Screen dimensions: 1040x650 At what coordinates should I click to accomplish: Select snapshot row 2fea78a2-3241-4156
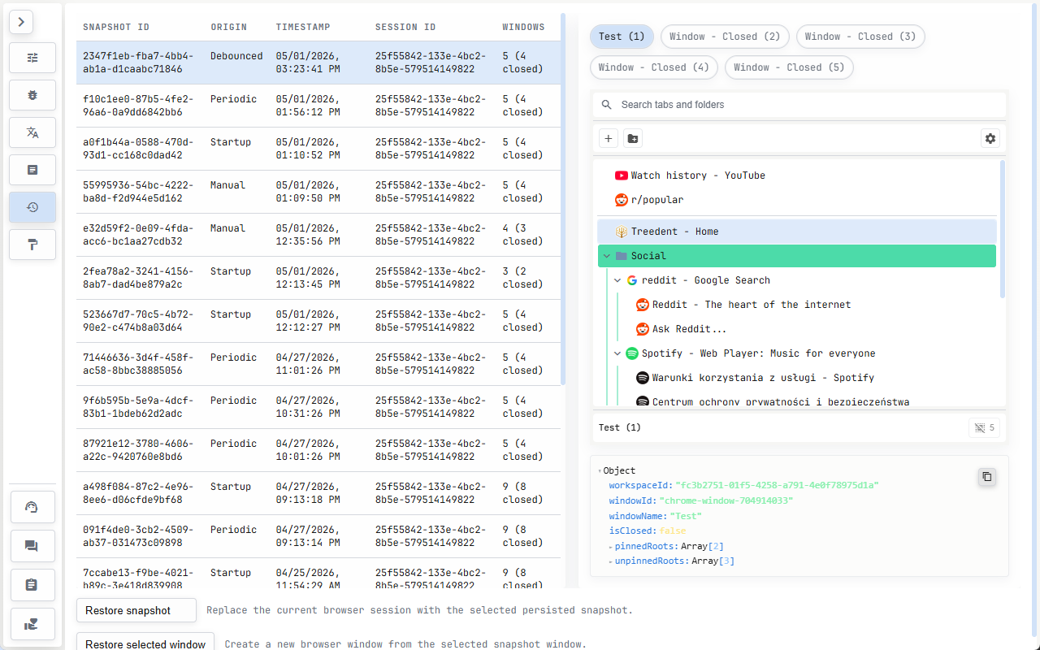318,278
